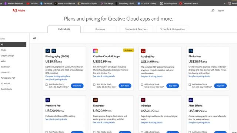Buy now the Creative Cloud All Apps

(125, 86)
